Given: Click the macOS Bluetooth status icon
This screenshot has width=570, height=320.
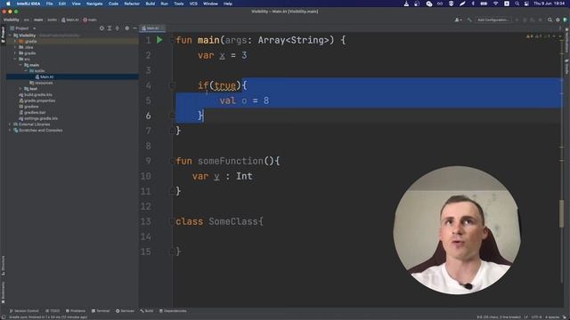Looking at the screenshot, I should point(473,4).
